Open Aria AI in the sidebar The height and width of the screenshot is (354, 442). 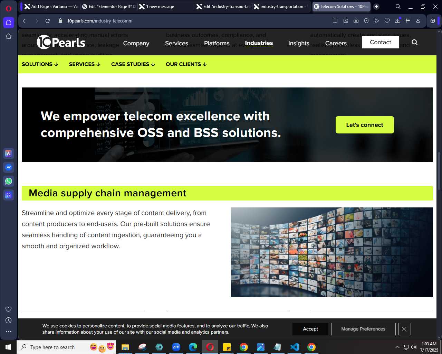click(x=9, y=153)
